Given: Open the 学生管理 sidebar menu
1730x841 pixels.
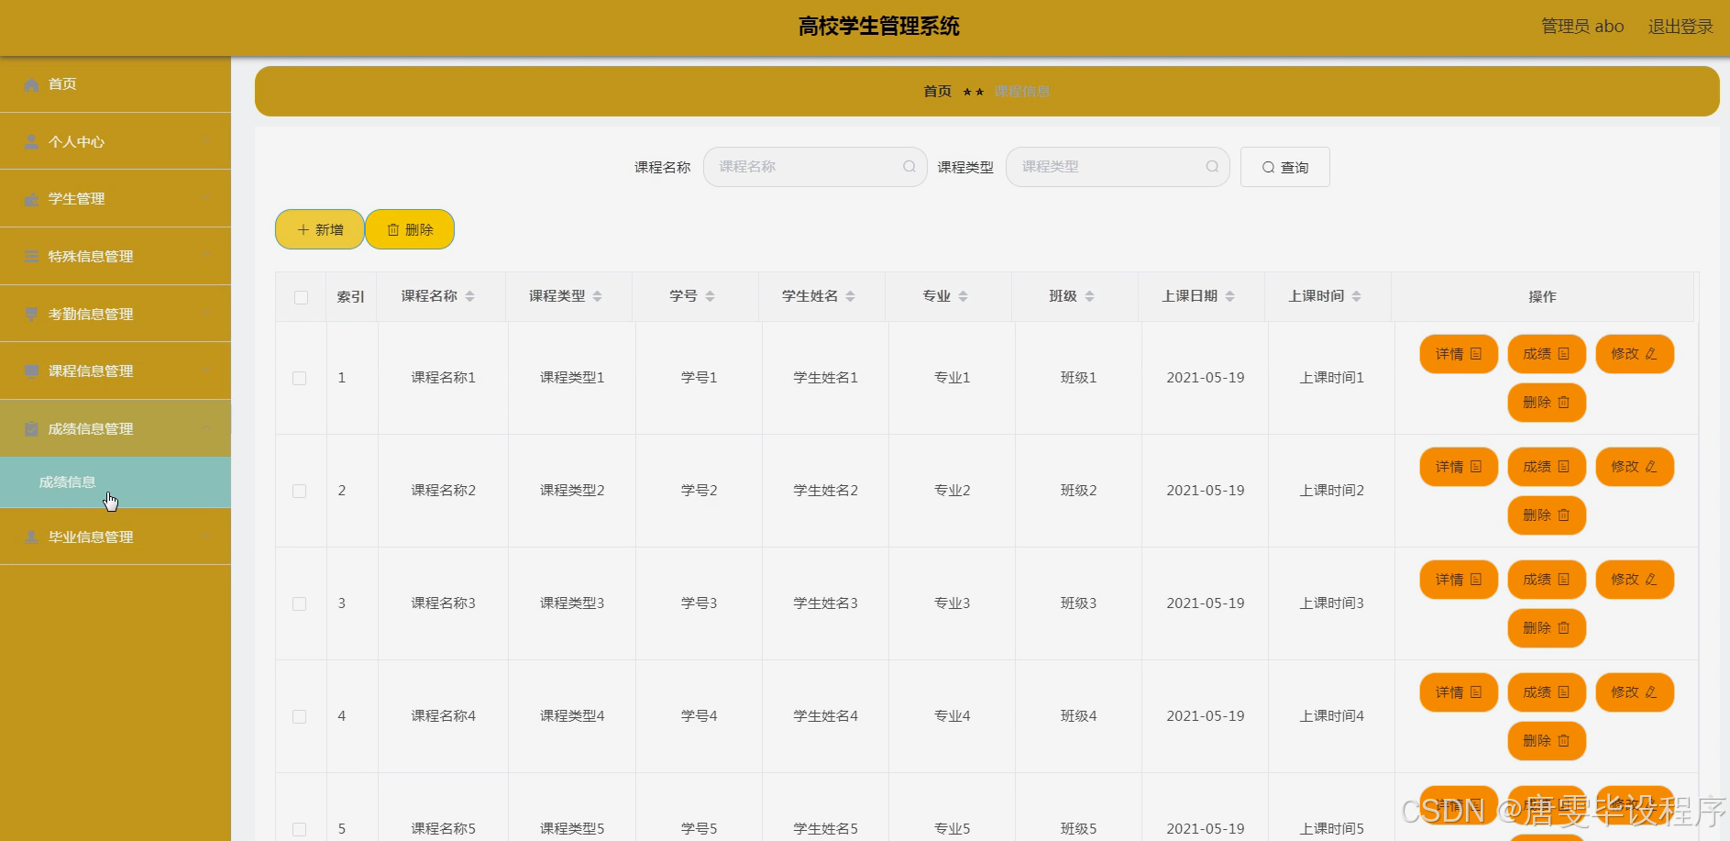Looking at the screenshot, I should tap(116, 199).
